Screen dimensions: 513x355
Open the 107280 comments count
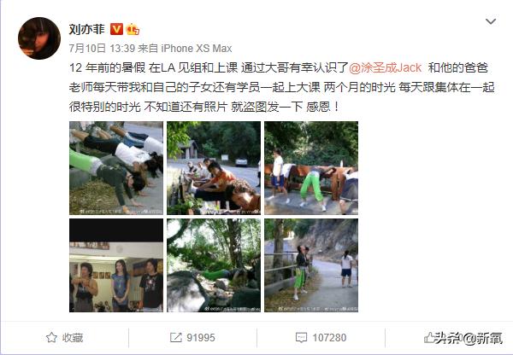[329, 337]
